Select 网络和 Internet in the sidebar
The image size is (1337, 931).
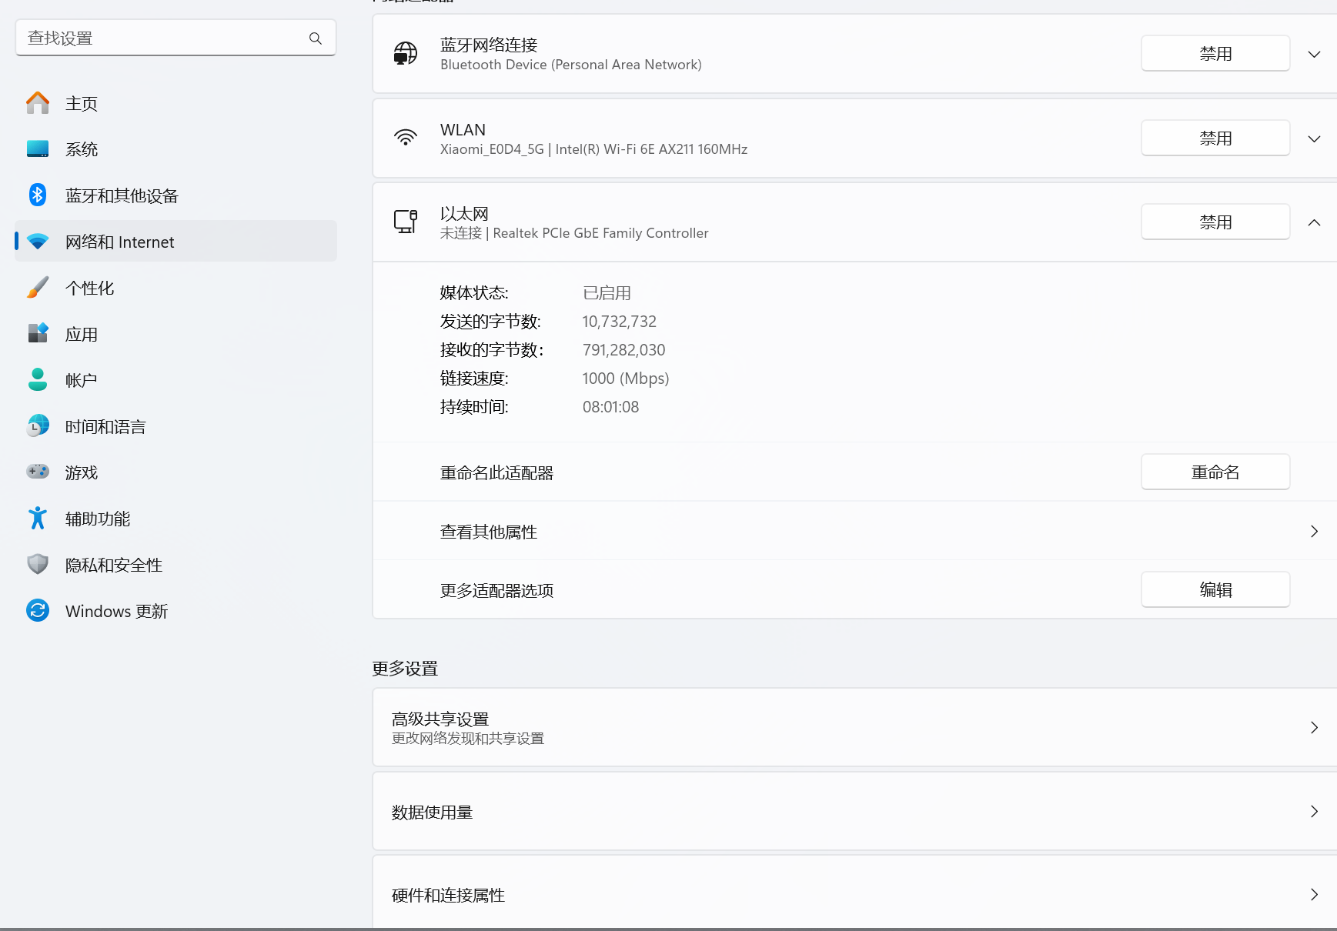119,242
